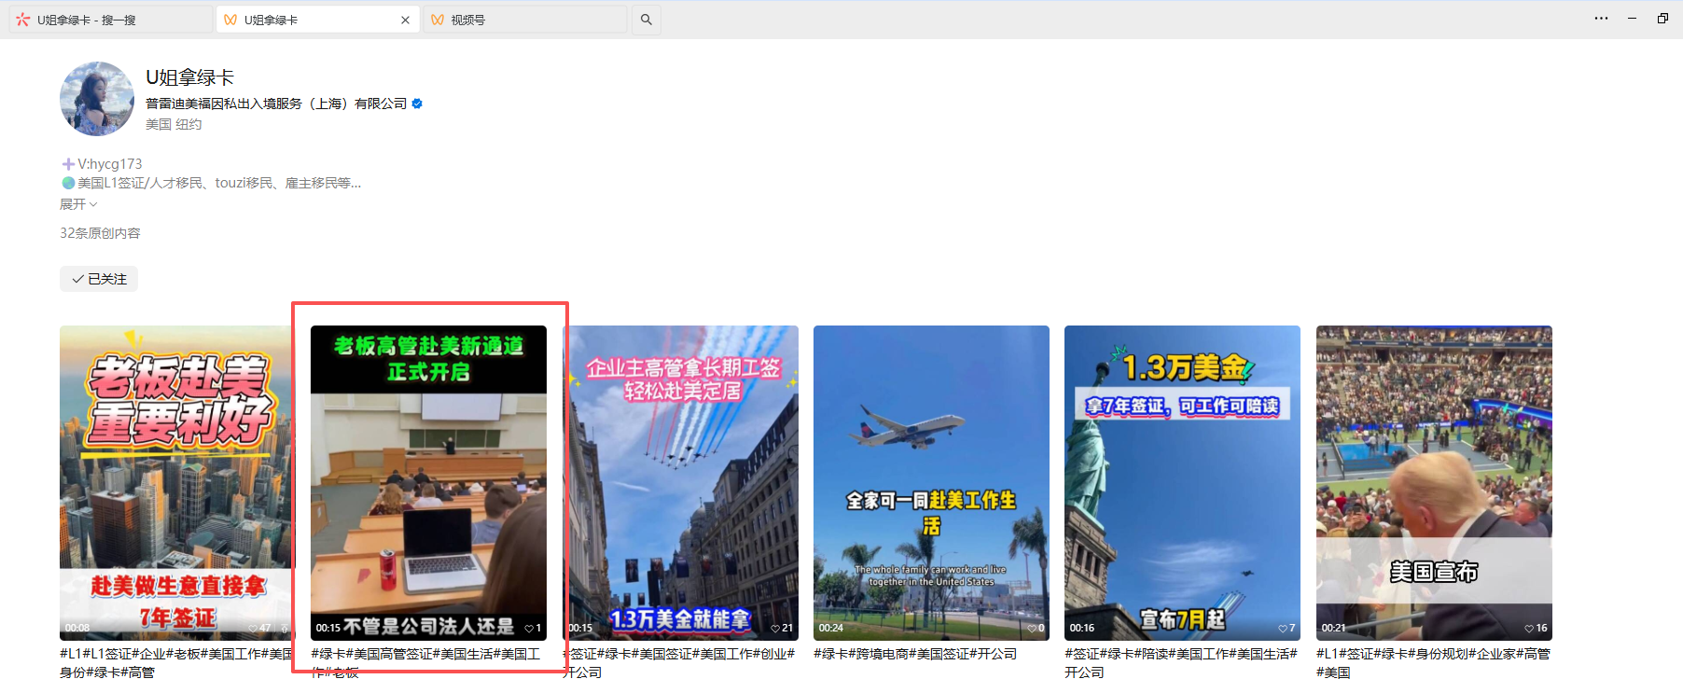This screenshot has height=679, width=1683.
Task: Open the 老板高管赴美新通道 video
Action: point(428,482)
